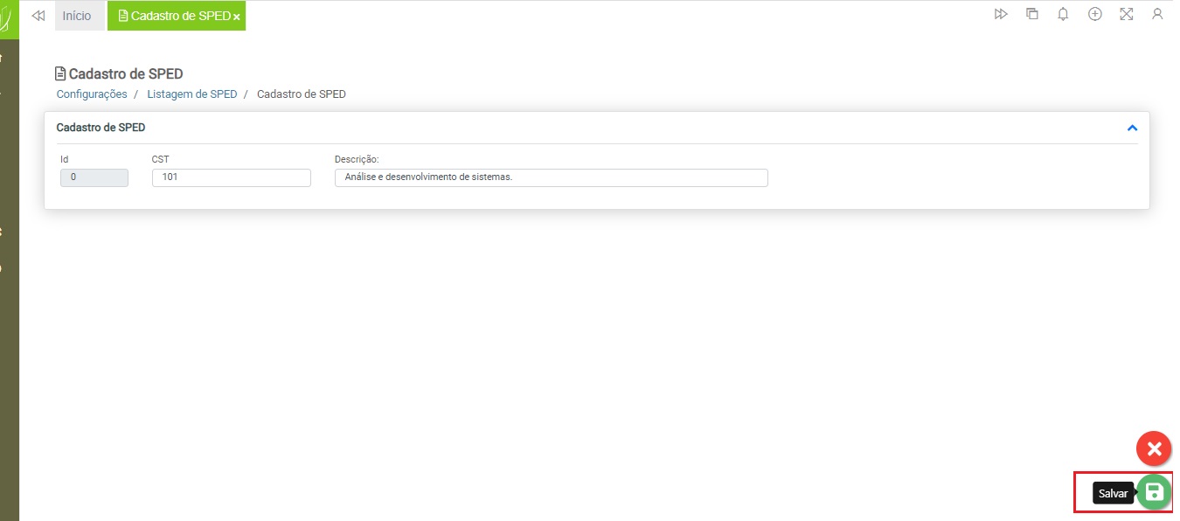
Task: Open the notifications bell
Action: 1063,15
